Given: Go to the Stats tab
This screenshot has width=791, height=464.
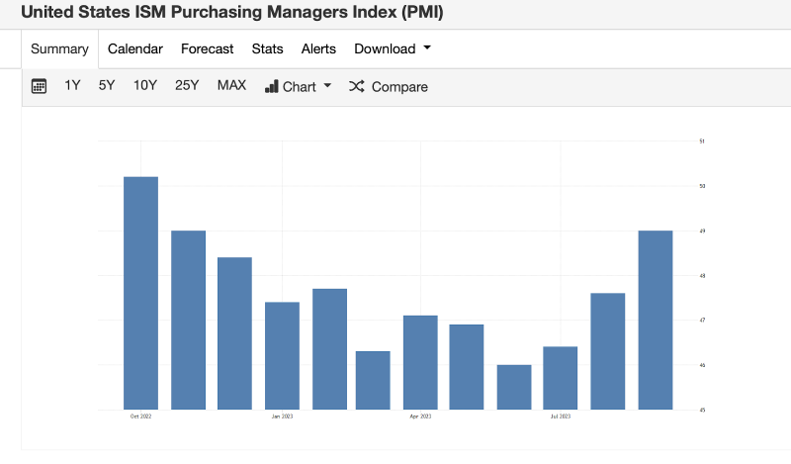Looking at the screenshot, I should 267,48.
